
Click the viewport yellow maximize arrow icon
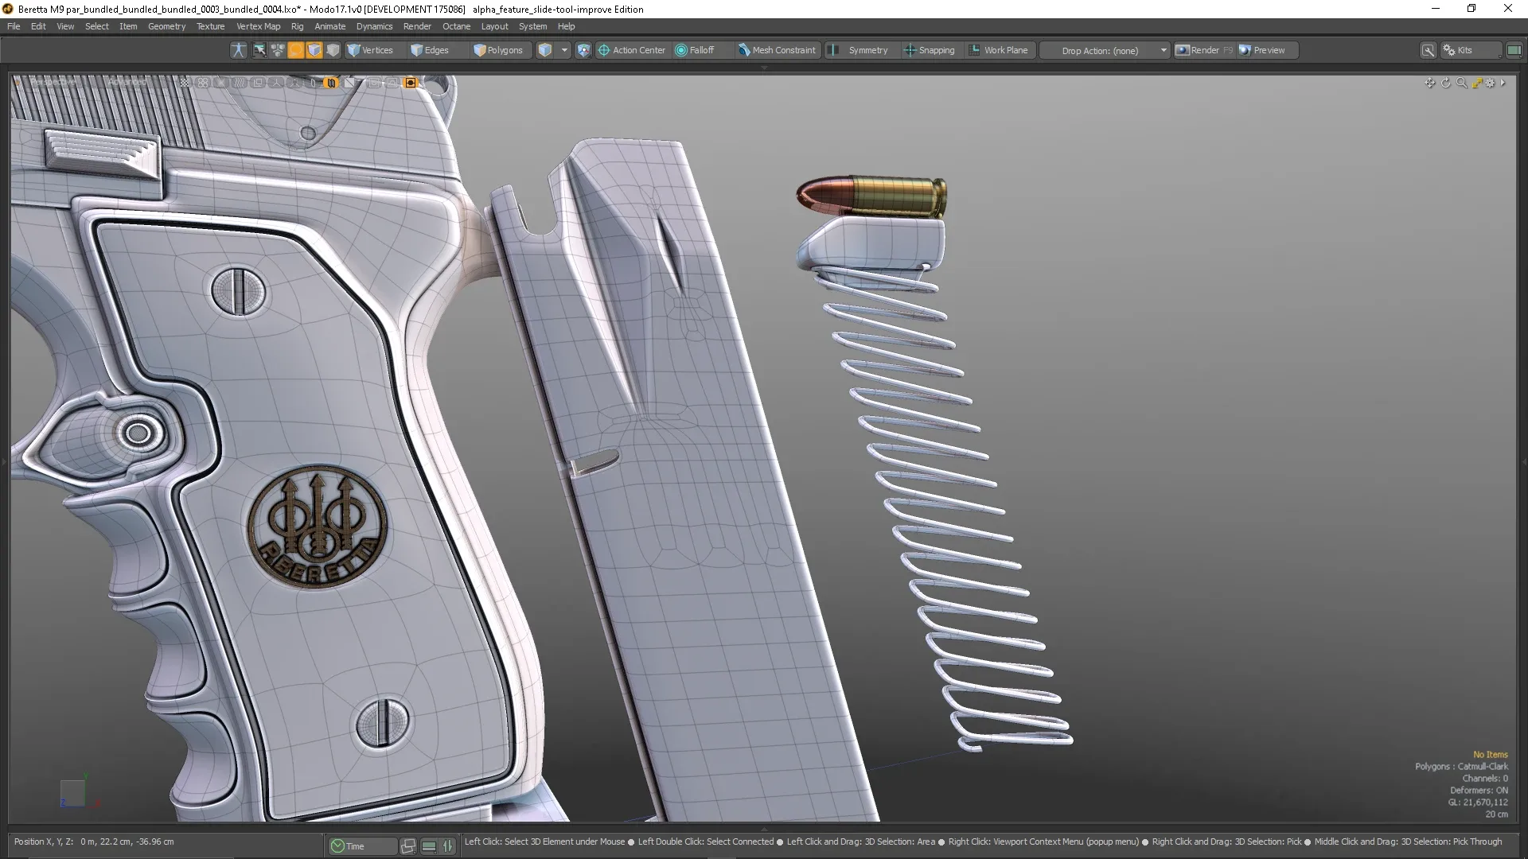pyautogui.click(x=1476, y=83)
